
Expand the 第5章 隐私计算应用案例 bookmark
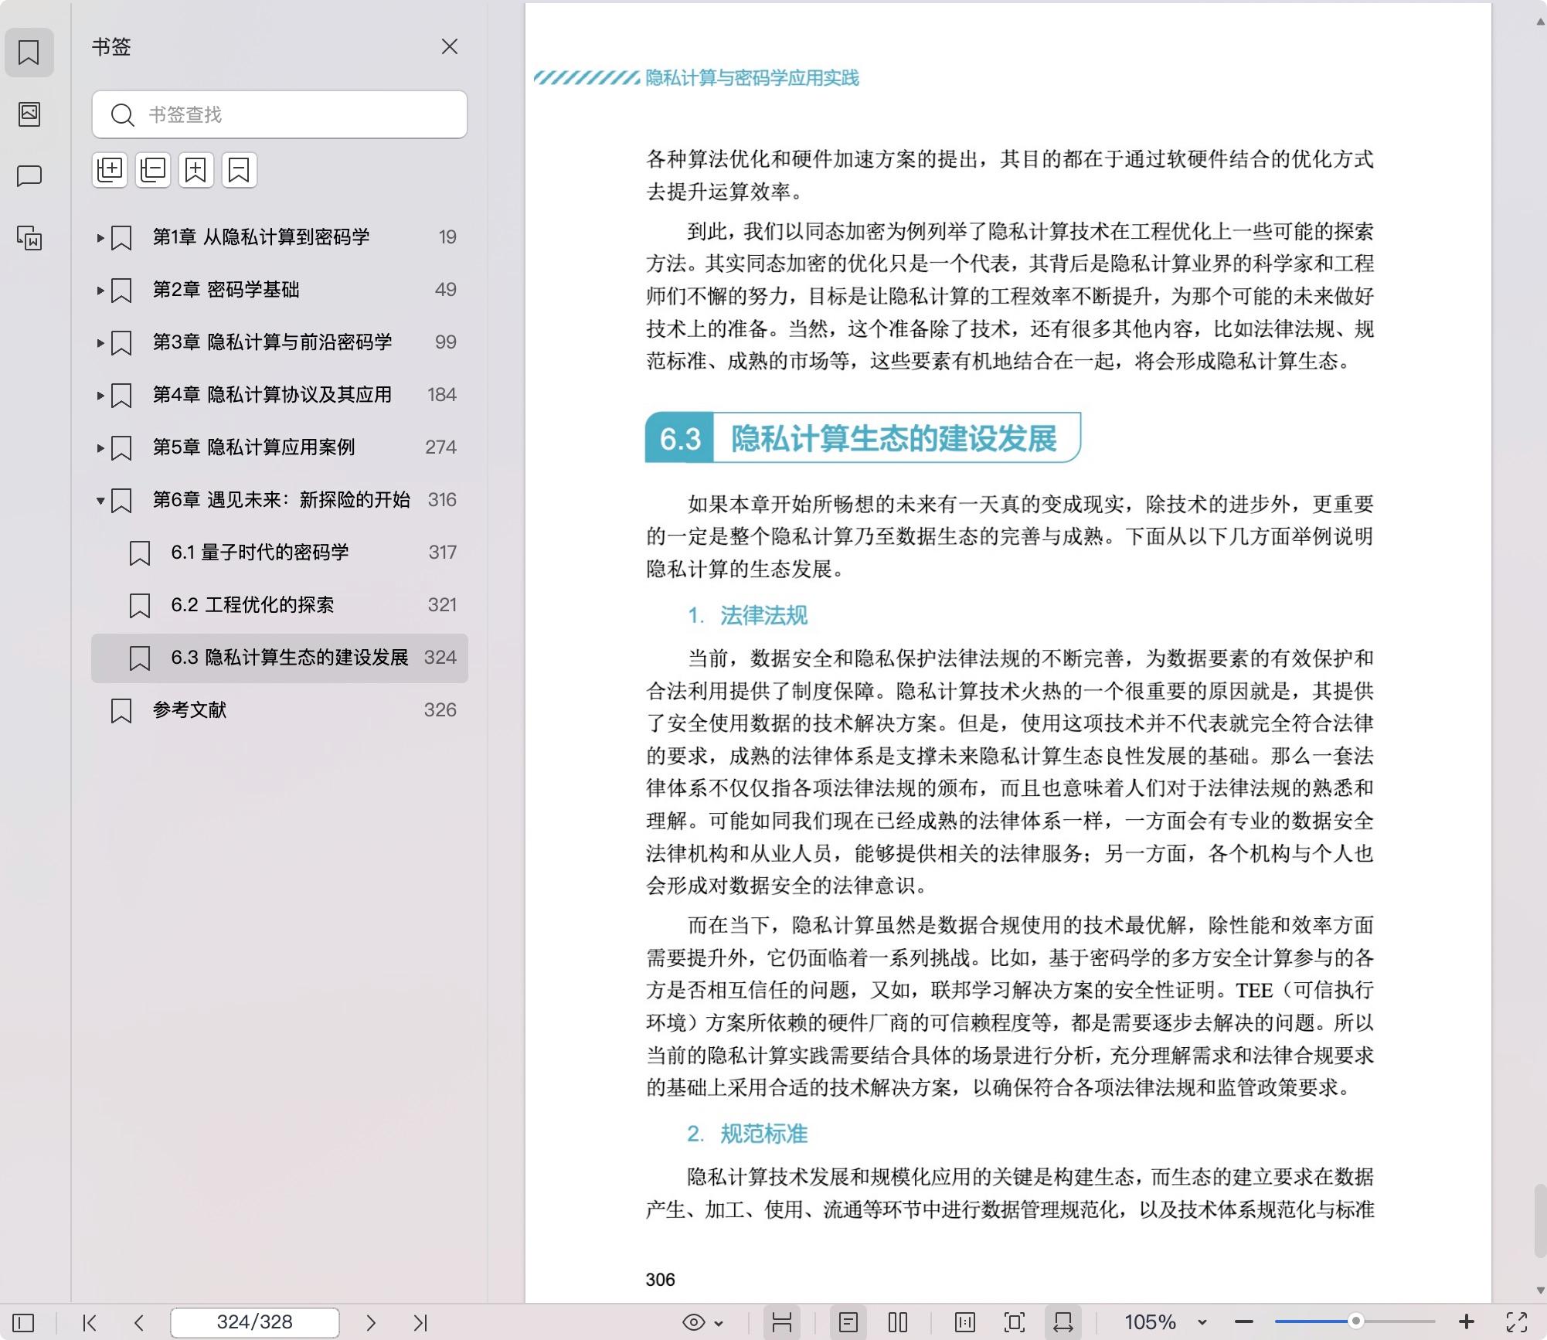coord(100,447)
